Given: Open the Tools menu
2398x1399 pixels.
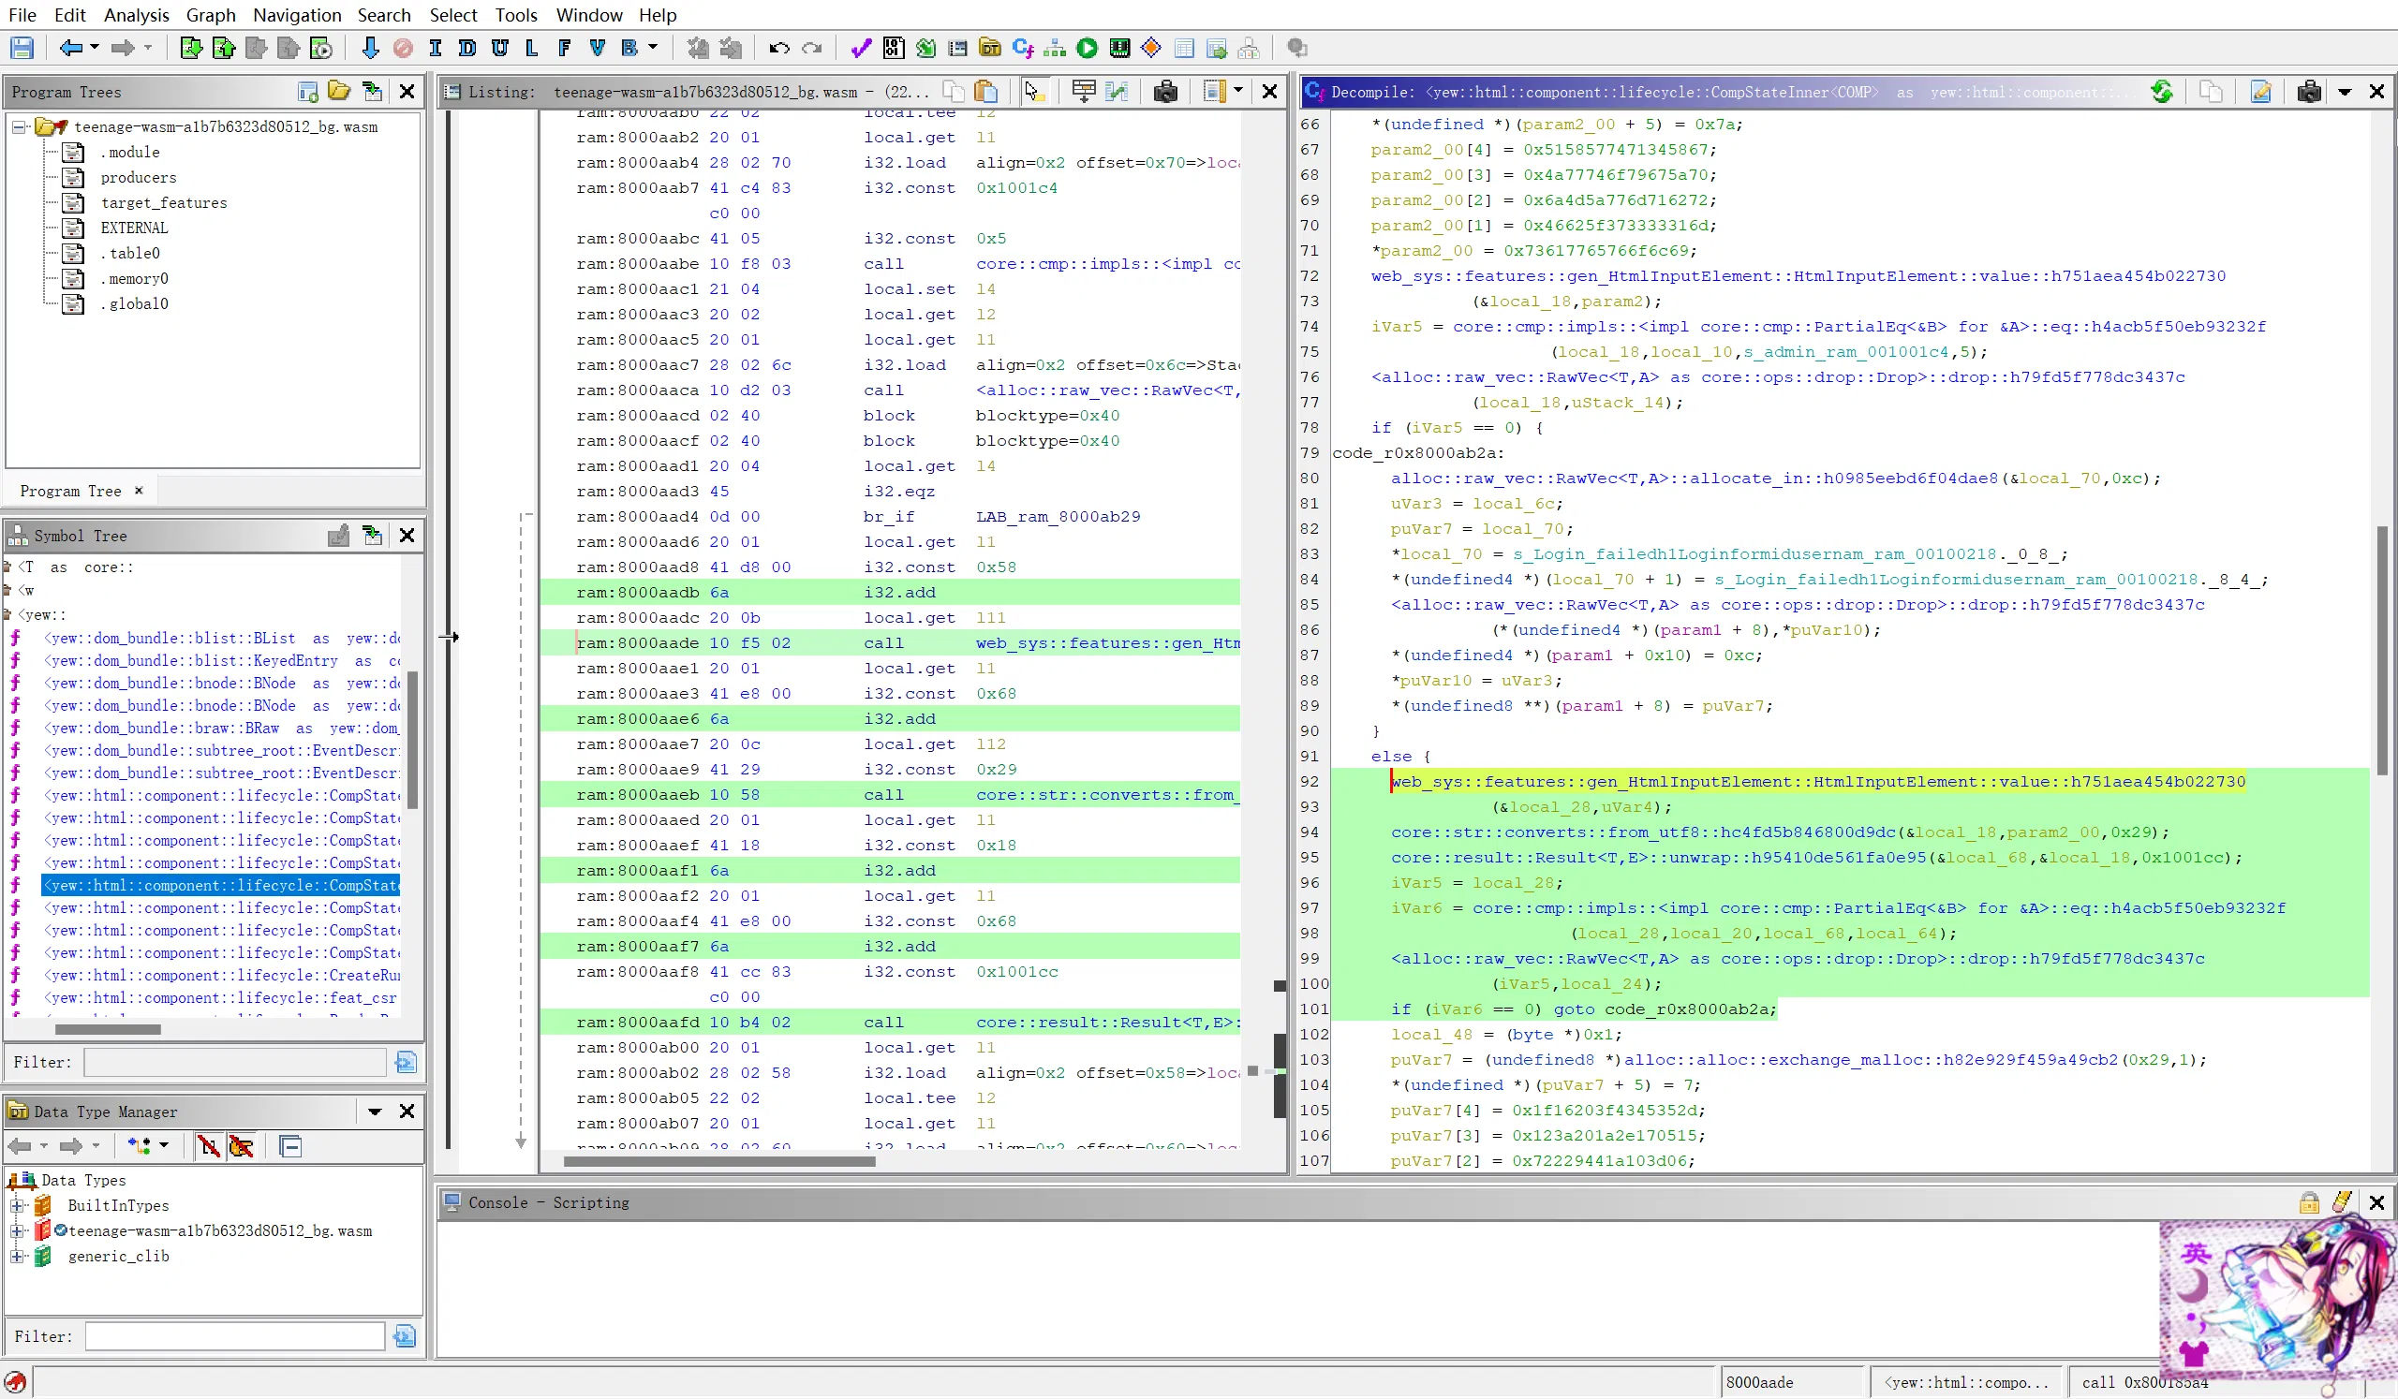Looking at the screenshot, I should (x=516, y=14).
